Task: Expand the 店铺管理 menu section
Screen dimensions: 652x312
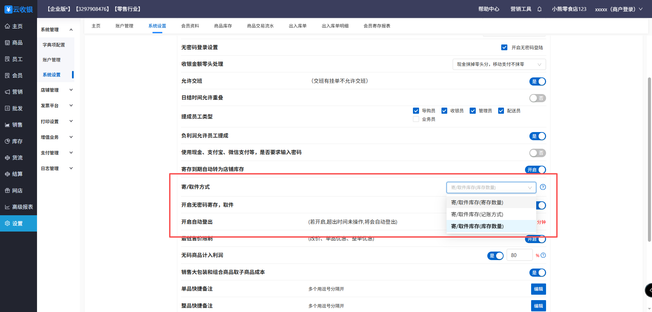Action: click(56, 90)
